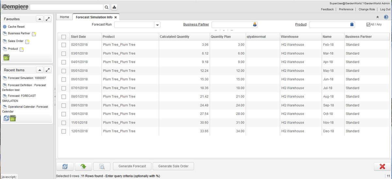Click the search magnifier icon
Viewport: 392px width, 179px height.
pos(106,7)
